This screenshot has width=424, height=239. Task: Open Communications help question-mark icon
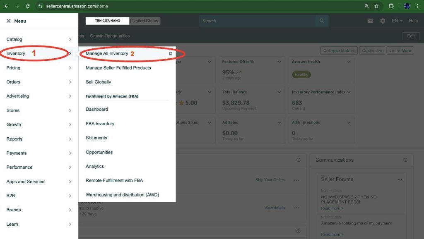(x=405, y=160)
